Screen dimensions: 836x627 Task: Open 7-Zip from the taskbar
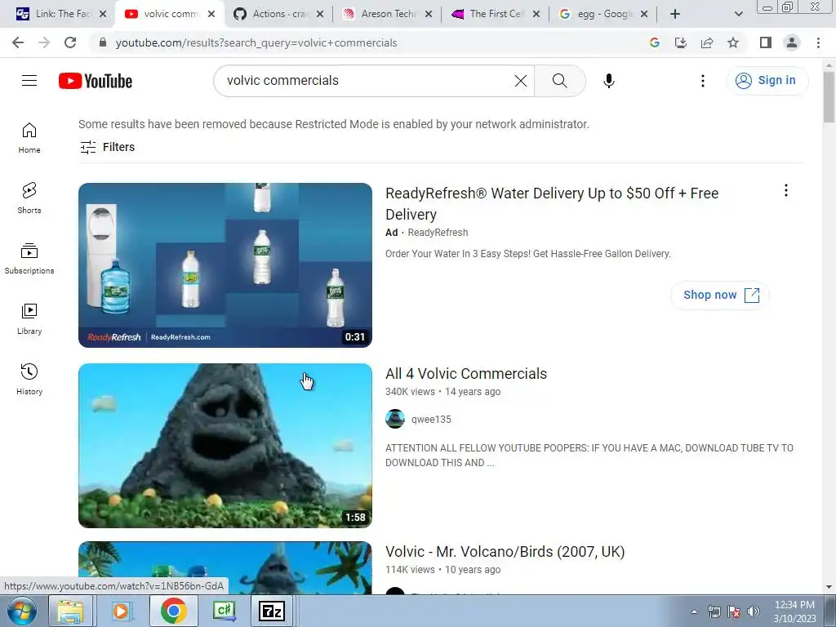click(271, 611)
